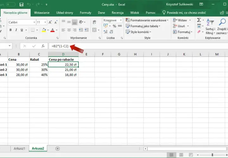Open the text orientation tool

coord(81,22)
